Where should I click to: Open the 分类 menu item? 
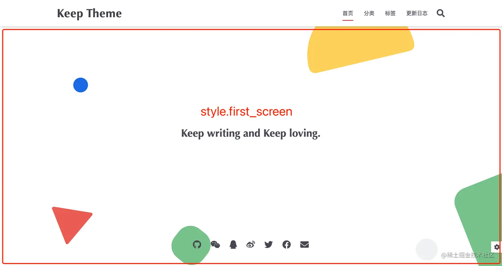[369, 13]
